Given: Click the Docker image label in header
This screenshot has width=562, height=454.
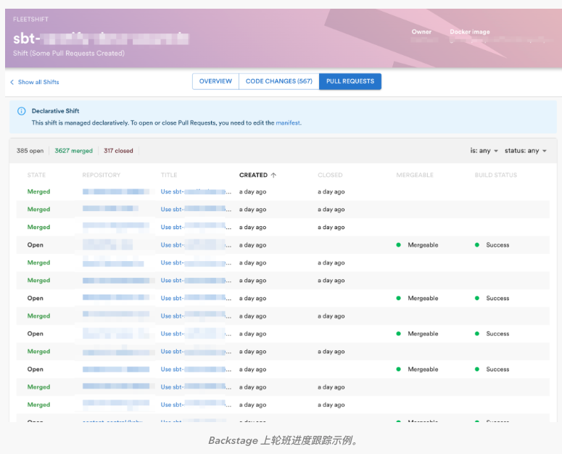Looking at the screenshot, I should point(469,32).
